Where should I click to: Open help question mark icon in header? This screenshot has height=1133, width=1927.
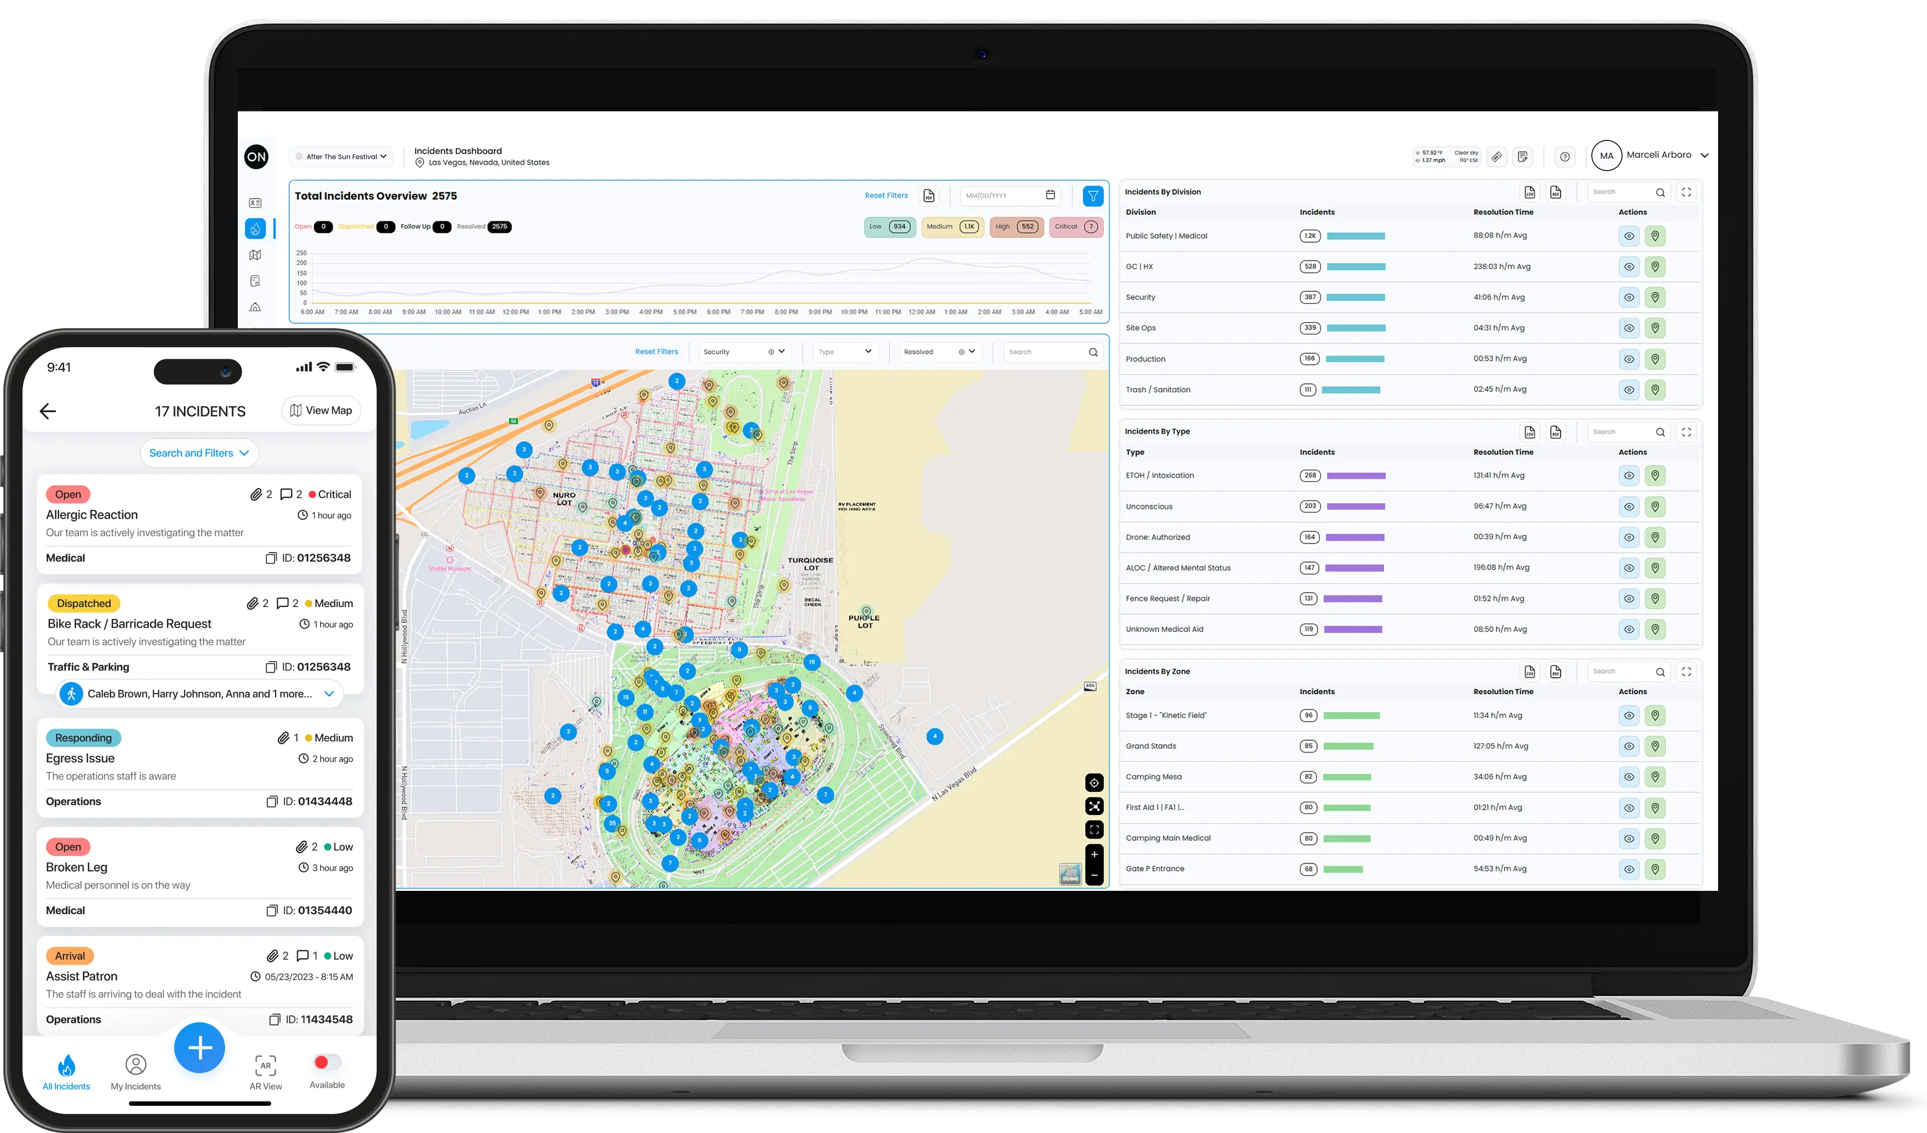[x=1565, y=157]
